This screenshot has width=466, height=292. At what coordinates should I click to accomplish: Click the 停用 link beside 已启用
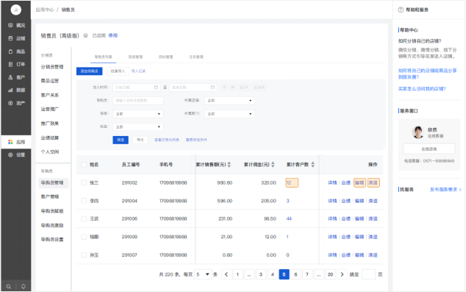112,36
